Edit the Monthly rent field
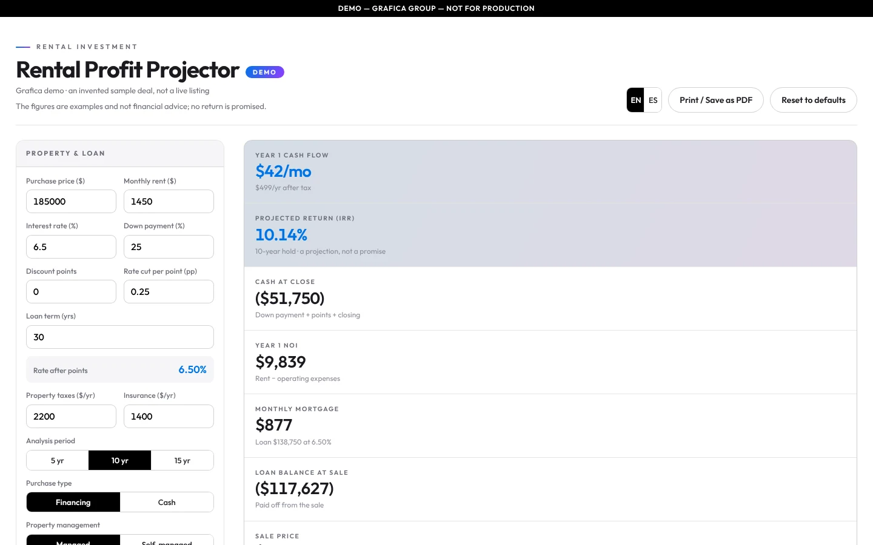873x545 pixels. tap(169, 202)
